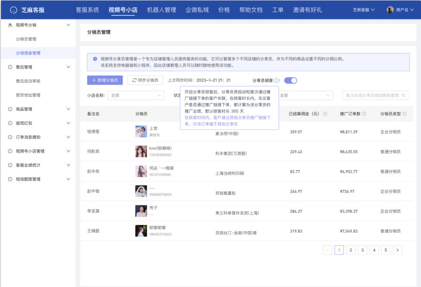Expand the 商品管理 menu chevron
The width and height of the screenshot is (421, 287).
[69, 109]
